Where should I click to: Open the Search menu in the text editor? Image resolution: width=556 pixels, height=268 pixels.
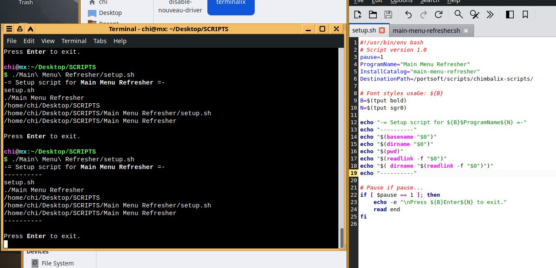pyautogui.click(x=429, y=2)
